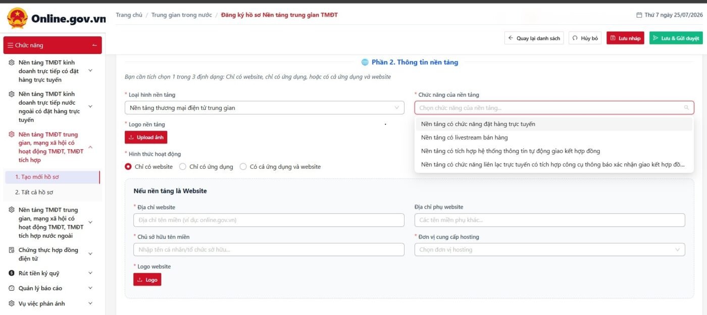
Task: Click the Chứng thực hợp đồng điện tử icon
Action: 12,250
